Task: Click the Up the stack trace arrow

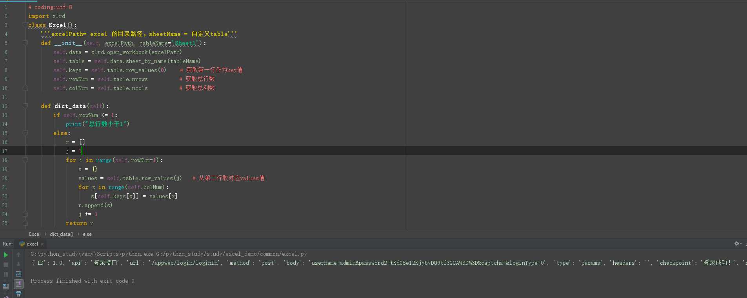Action: tap(18, 255)
